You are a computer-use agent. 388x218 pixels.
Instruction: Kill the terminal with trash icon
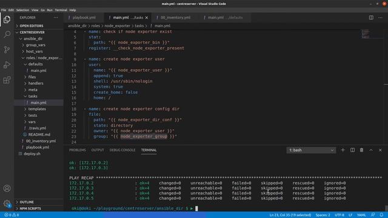point(361,150)
